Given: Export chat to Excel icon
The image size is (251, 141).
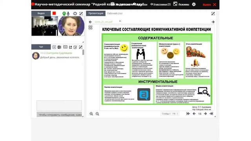Looking at the screenshot, I should [x=59, y=47].
